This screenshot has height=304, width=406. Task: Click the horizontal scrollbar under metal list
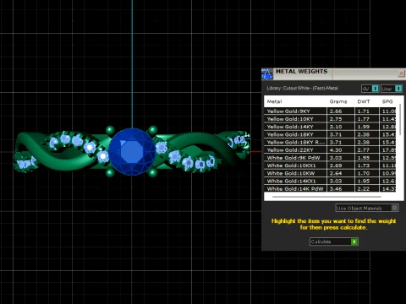[326, 197]
